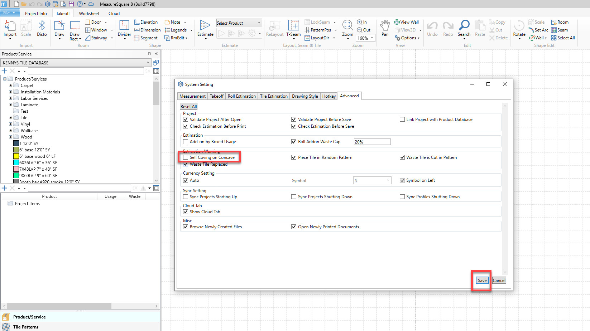The image size is (590, 331).
Task: Open the Select Product dropdown
Action: coord(239,23)
